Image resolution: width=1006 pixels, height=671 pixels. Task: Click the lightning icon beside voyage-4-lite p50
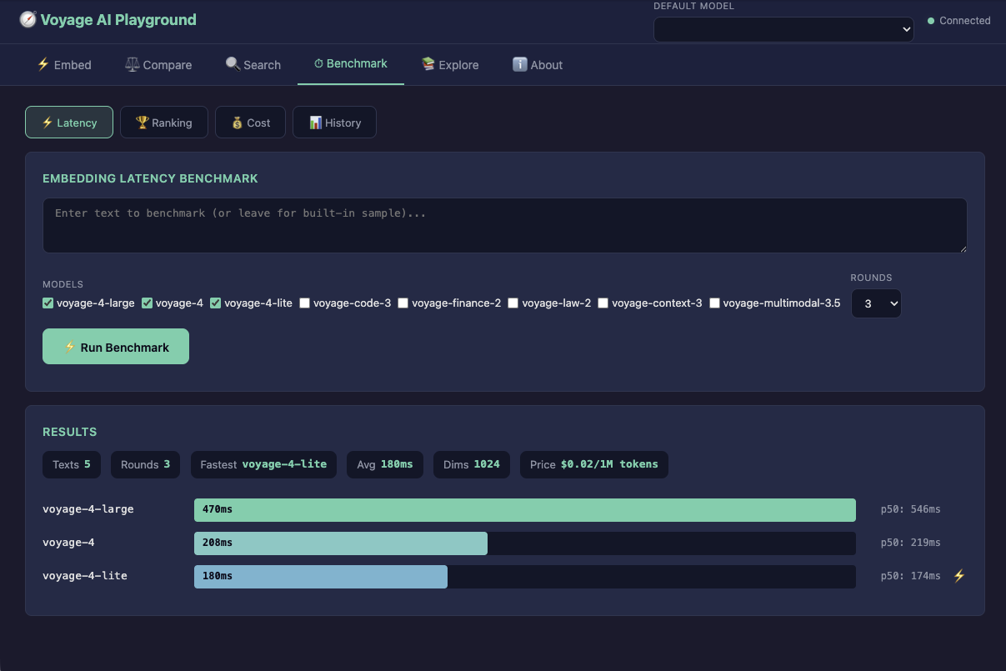(959, 575)
